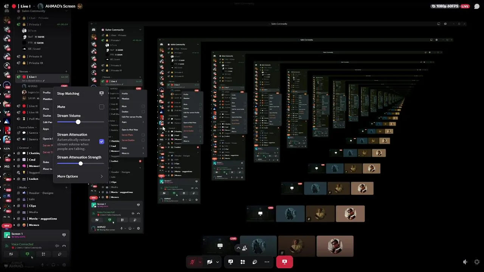Adjust the Stream Volume slider
484x272 pixels.
pyautogui.click(x=81, y=122)
